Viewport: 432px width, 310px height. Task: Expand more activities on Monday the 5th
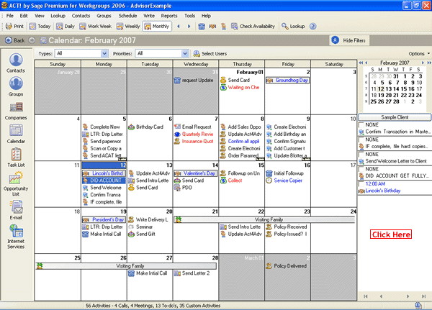pos(122,159)
